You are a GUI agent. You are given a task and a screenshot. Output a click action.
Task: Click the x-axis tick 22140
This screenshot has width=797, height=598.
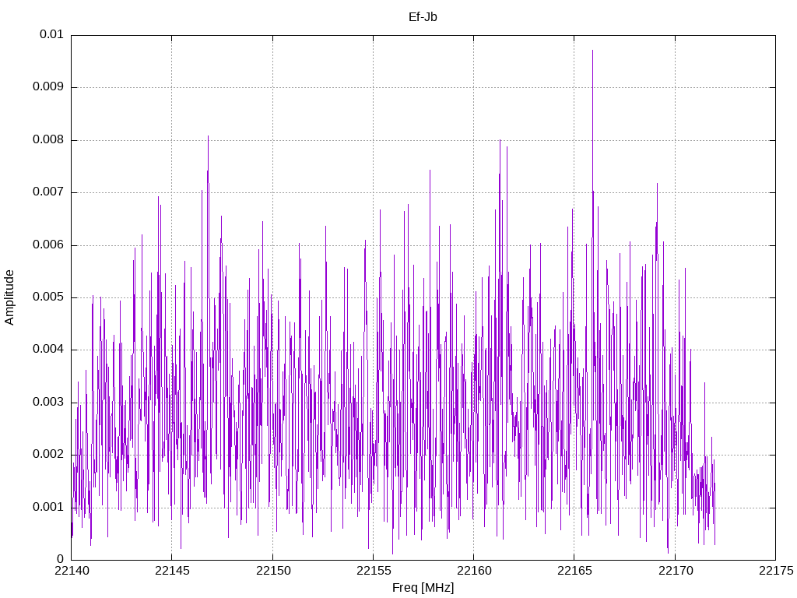(71, 571)
